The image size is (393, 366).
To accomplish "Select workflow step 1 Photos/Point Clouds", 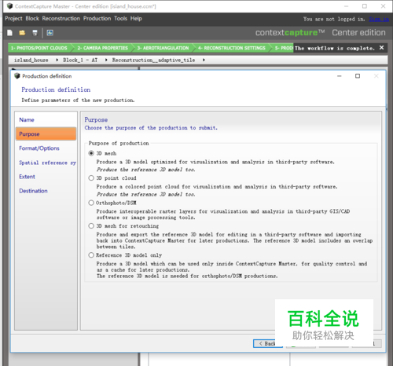I will (x=39, y=48).
